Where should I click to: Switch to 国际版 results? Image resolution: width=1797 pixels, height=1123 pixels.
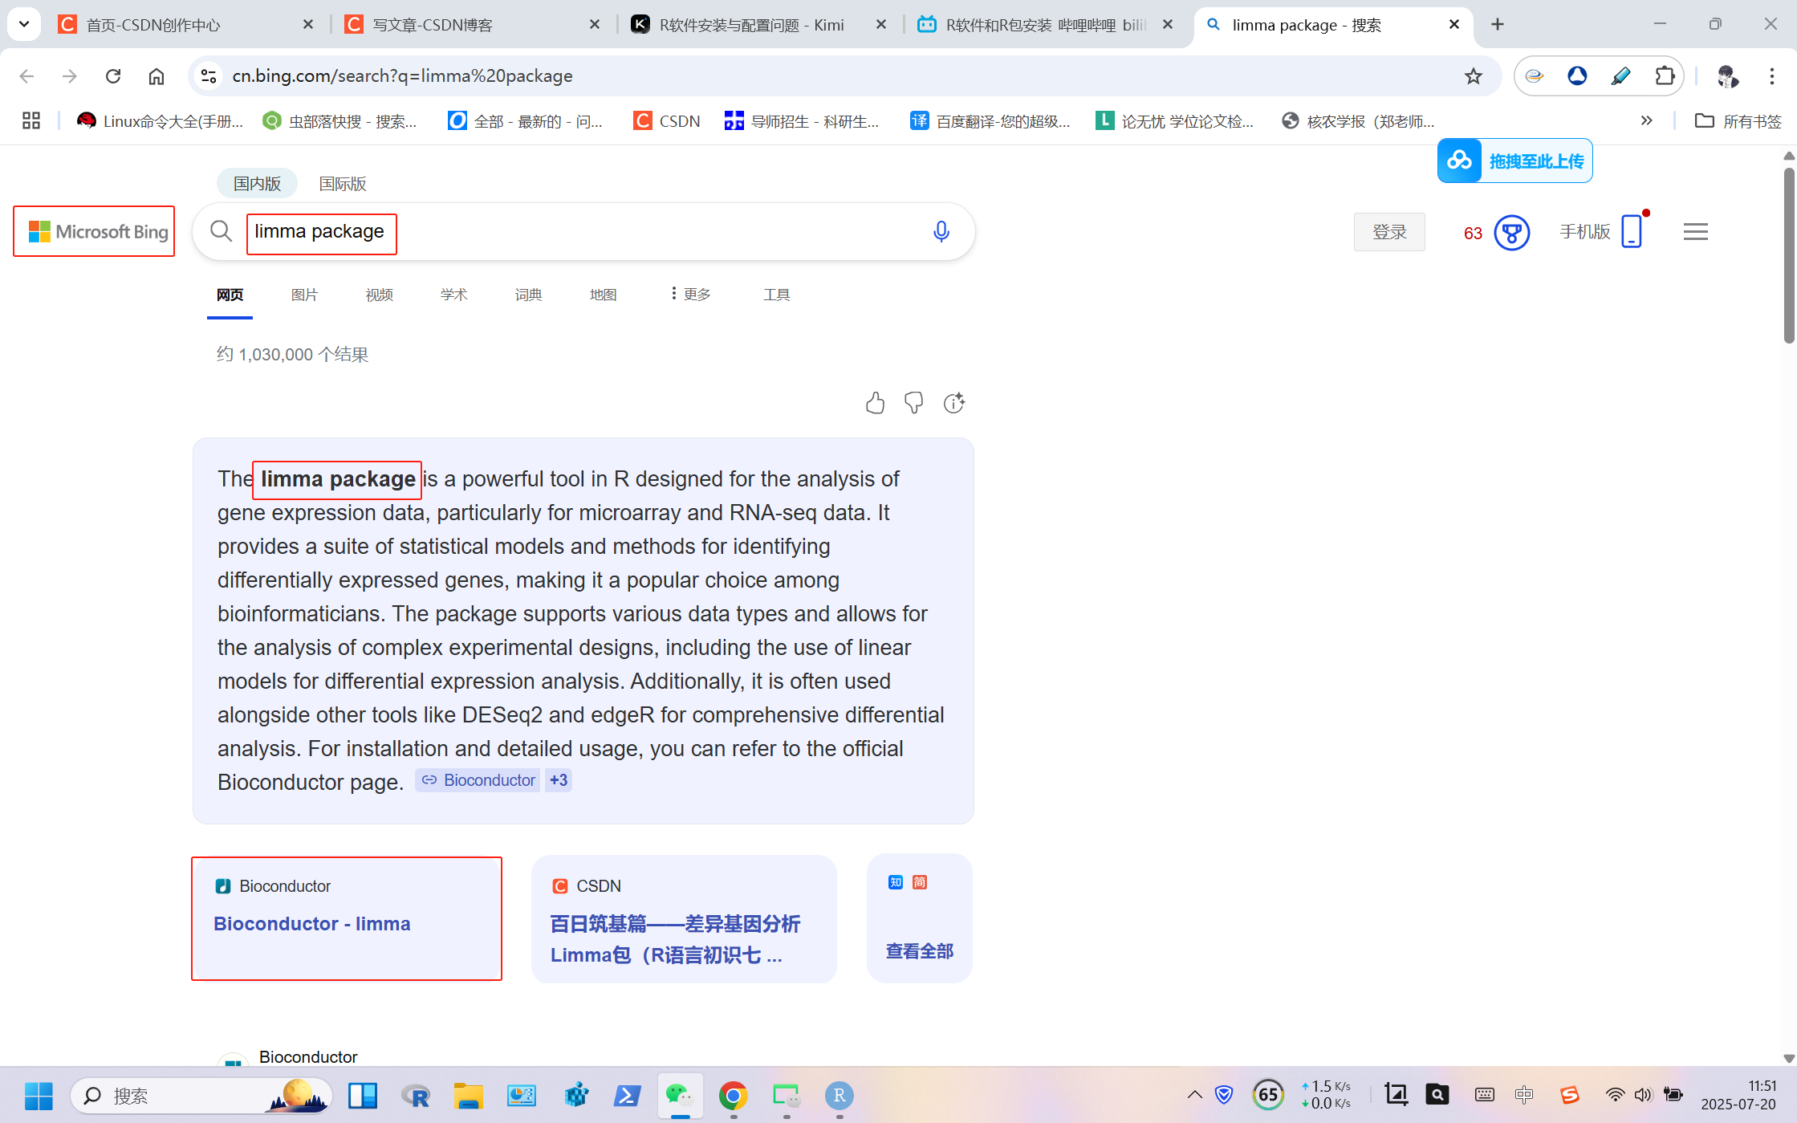click(x=342, y=183)
